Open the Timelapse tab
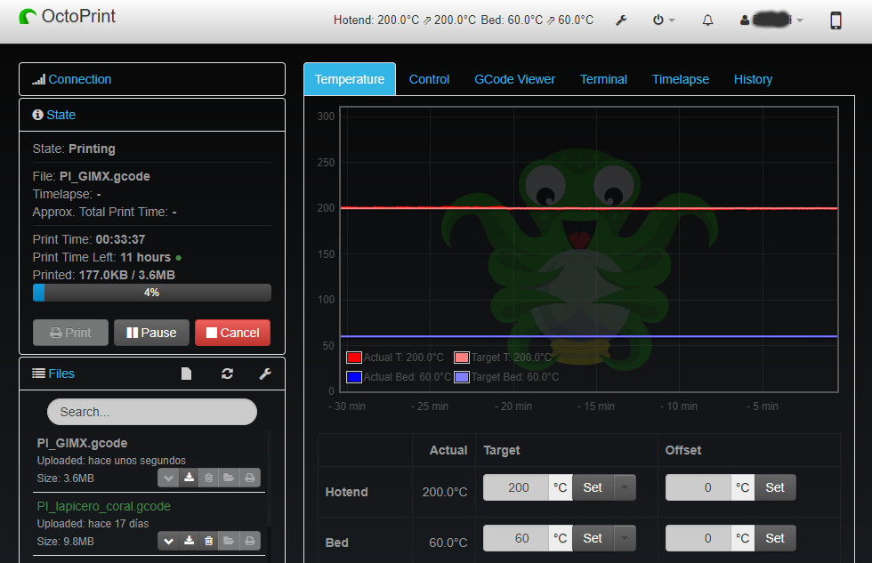The height and width of the screenshot is (563, 872). [680, 79]
